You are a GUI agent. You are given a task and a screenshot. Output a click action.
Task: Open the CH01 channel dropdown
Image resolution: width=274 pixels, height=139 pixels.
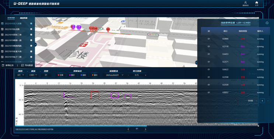tap(33, 75)
